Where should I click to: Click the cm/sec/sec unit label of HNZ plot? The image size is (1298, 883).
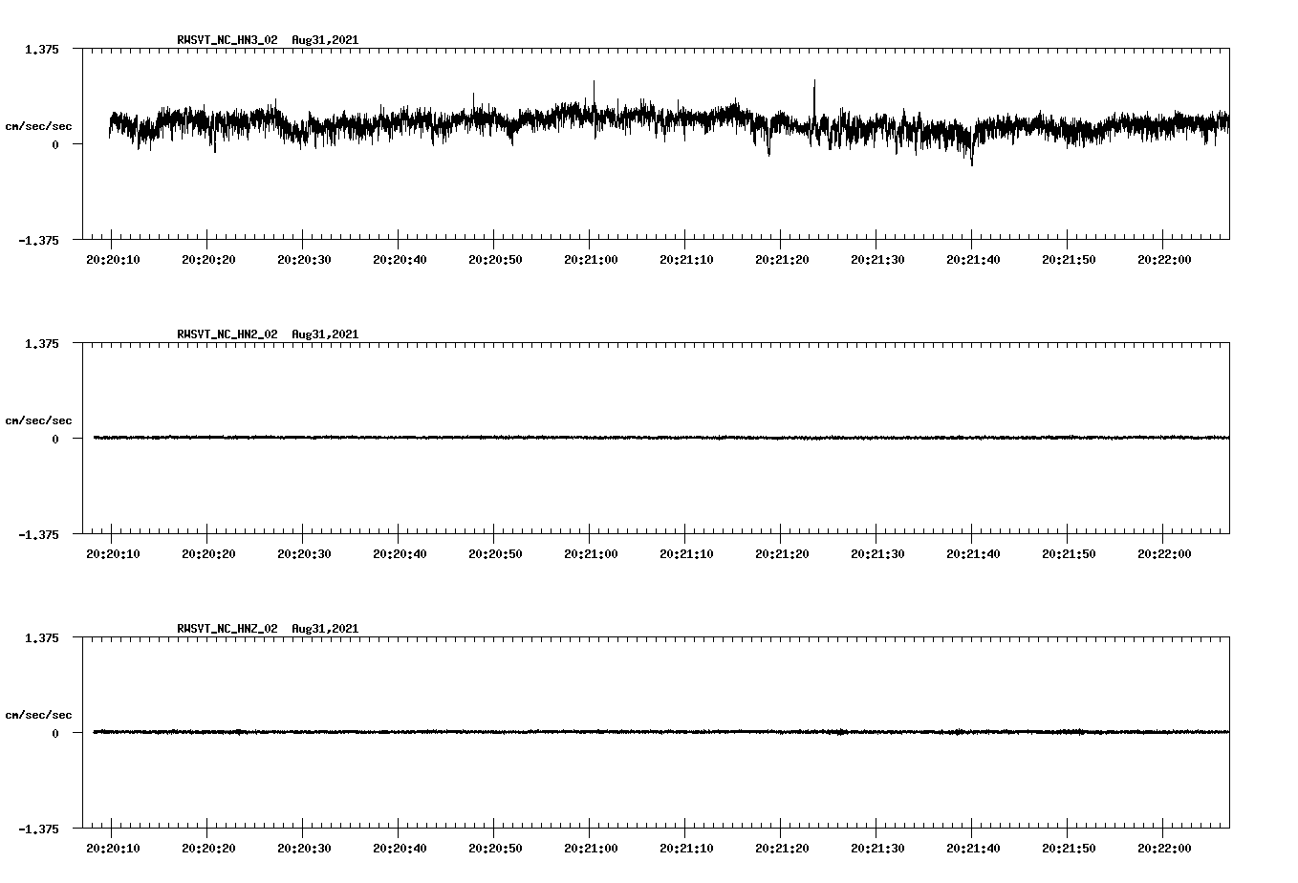38,715
